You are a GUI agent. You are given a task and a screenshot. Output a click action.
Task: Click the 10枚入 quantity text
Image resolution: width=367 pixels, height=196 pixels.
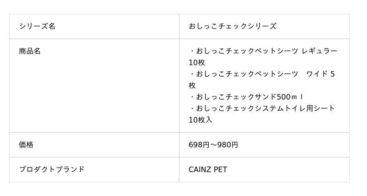[200, 120]
